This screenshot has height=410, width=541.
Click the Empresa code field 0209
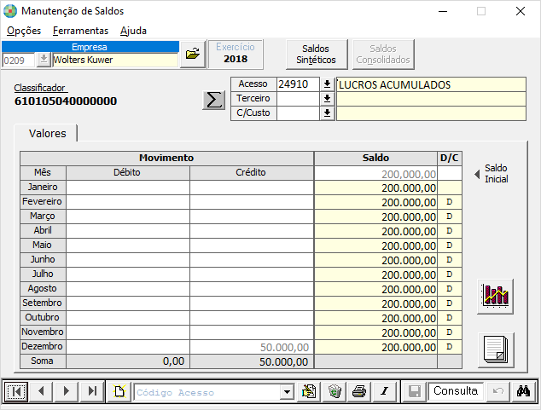18,61
